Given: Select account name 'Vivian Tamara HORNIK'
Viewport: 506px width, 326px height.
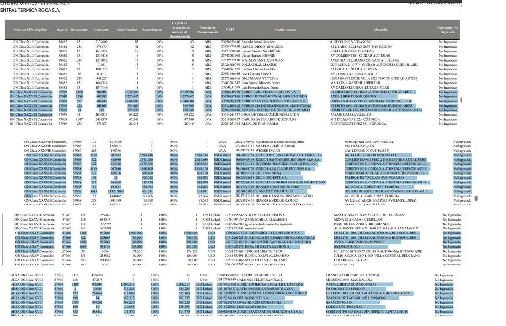Looking at the screenshot, I should tap(258, 55).
